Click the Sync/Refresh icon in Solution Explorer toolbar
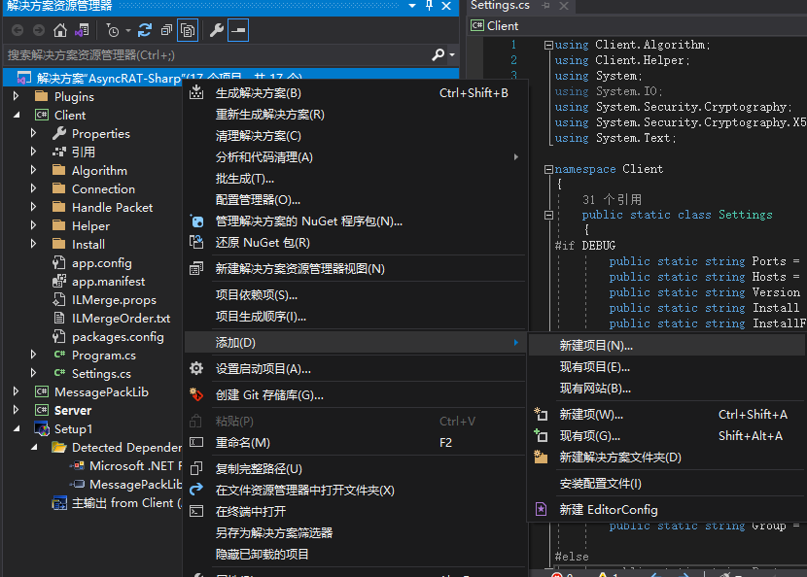807x577 pixels. (145, 31)
